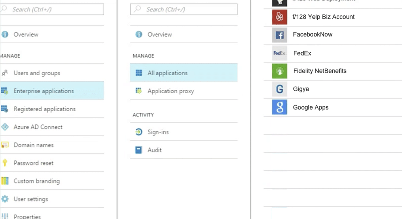Click the FedEx logo icon
Viewport: 402px width, 219px height.
point(280,53)
